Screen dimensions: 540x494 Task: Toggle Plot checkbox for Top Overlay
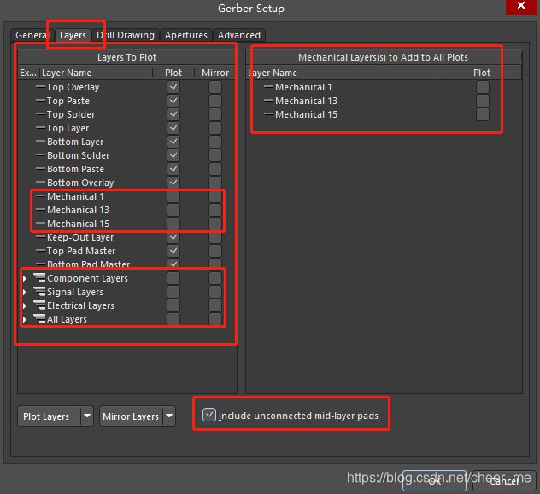tap(173, 87)
